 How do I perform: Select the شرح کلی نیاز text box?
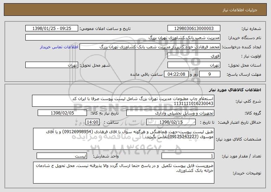click(123, 101)
